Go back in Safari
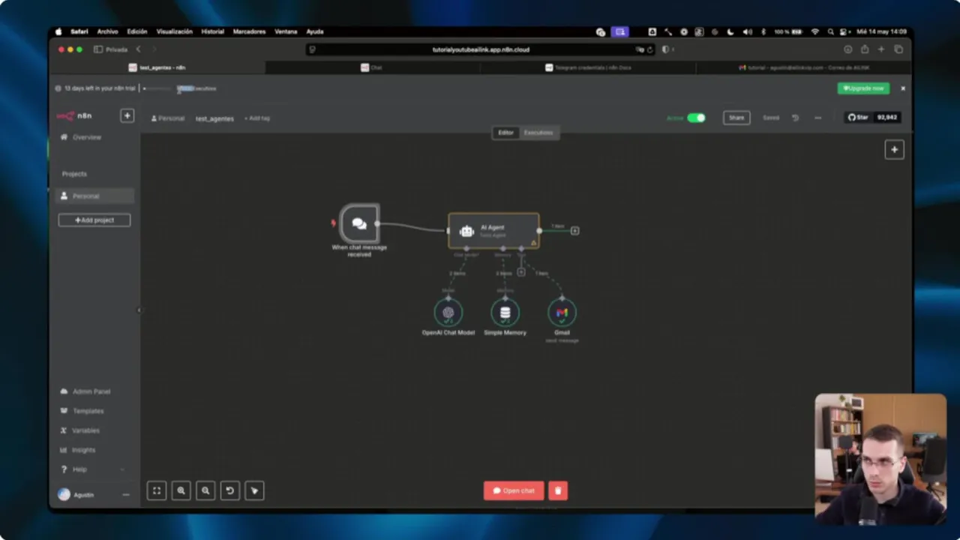This screenshot has height=540, width=960. pos(138,49)
